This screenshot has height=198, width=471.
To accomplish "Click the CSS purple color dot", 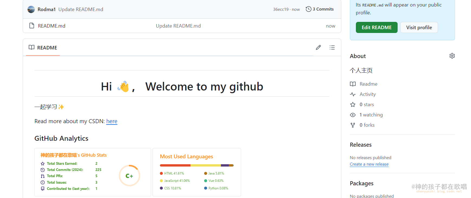I will pyautogui.click(x=161, y=188).
